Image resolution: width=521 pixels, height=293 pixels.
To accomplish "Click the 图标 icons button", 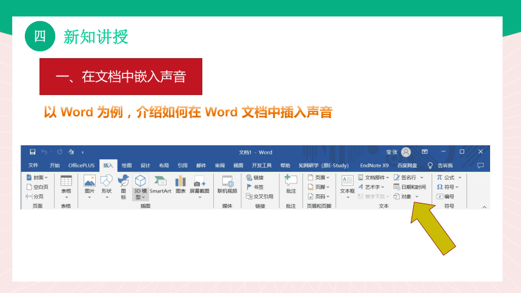I will 124,186.
